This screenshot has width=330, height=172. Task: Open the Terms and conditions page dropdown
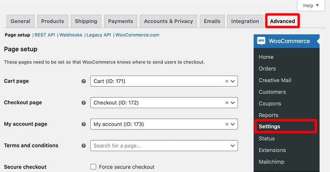[164, 146]
